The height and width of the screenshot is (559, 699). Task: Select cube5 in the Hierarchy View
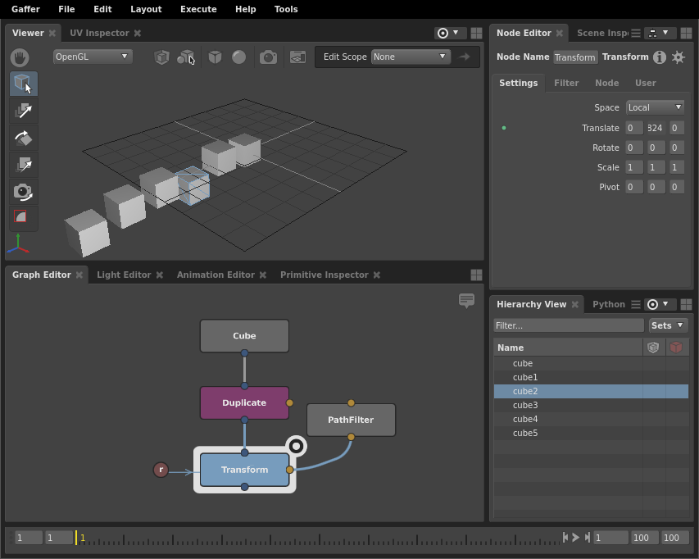click(591, 433)
